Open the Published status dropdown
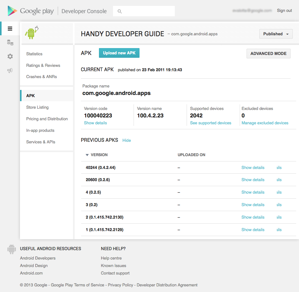Image resolution: width=299 pixels, height=292 pixels. 276,34
